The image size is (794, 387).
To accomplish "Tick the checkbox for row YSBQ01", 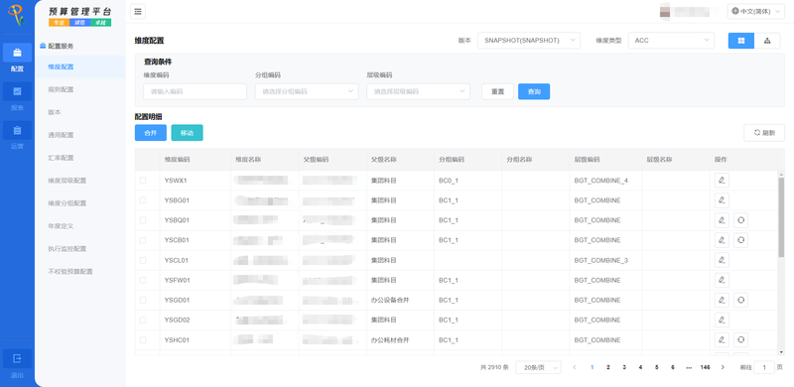I will (143, 220).
